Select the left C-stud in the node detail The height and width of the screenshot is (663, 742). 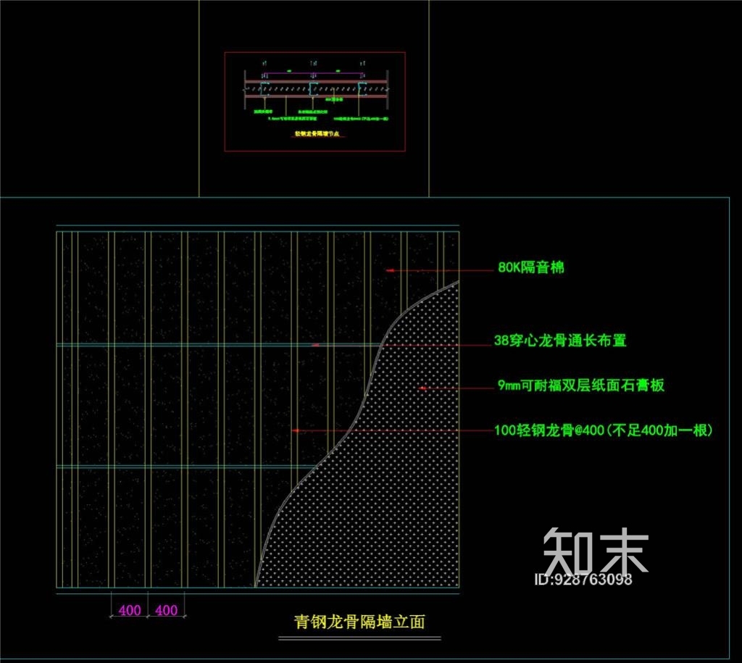point(265,88)
